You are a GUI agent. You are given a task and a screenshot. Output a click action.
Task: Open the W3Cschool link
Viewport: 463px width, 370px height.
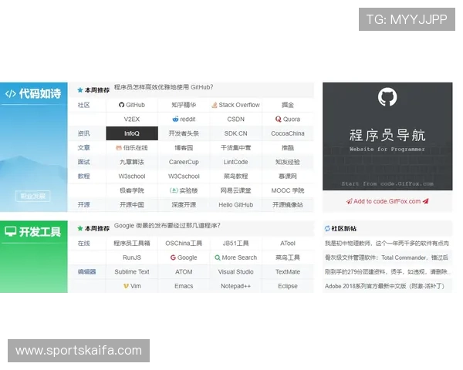tap(184, 177)
